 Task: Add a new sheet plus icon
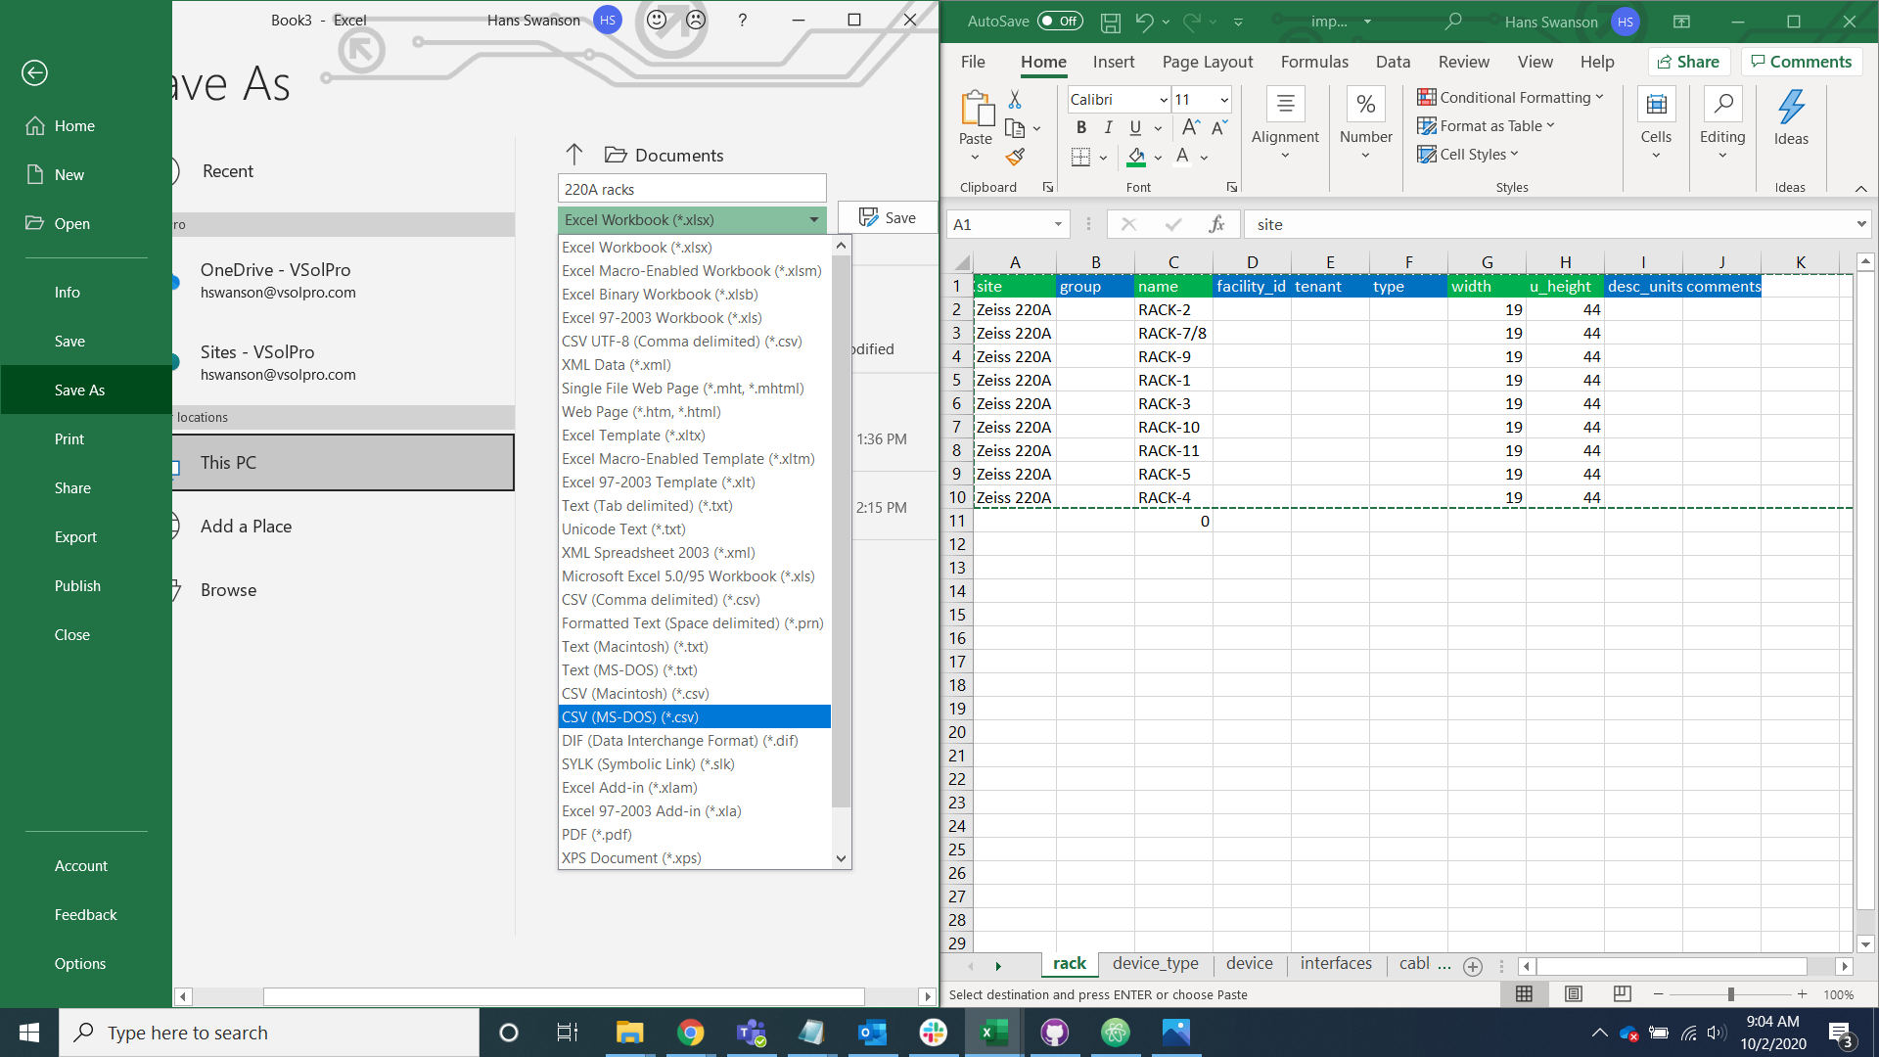pyautogui.click(x=1472, y=967)
